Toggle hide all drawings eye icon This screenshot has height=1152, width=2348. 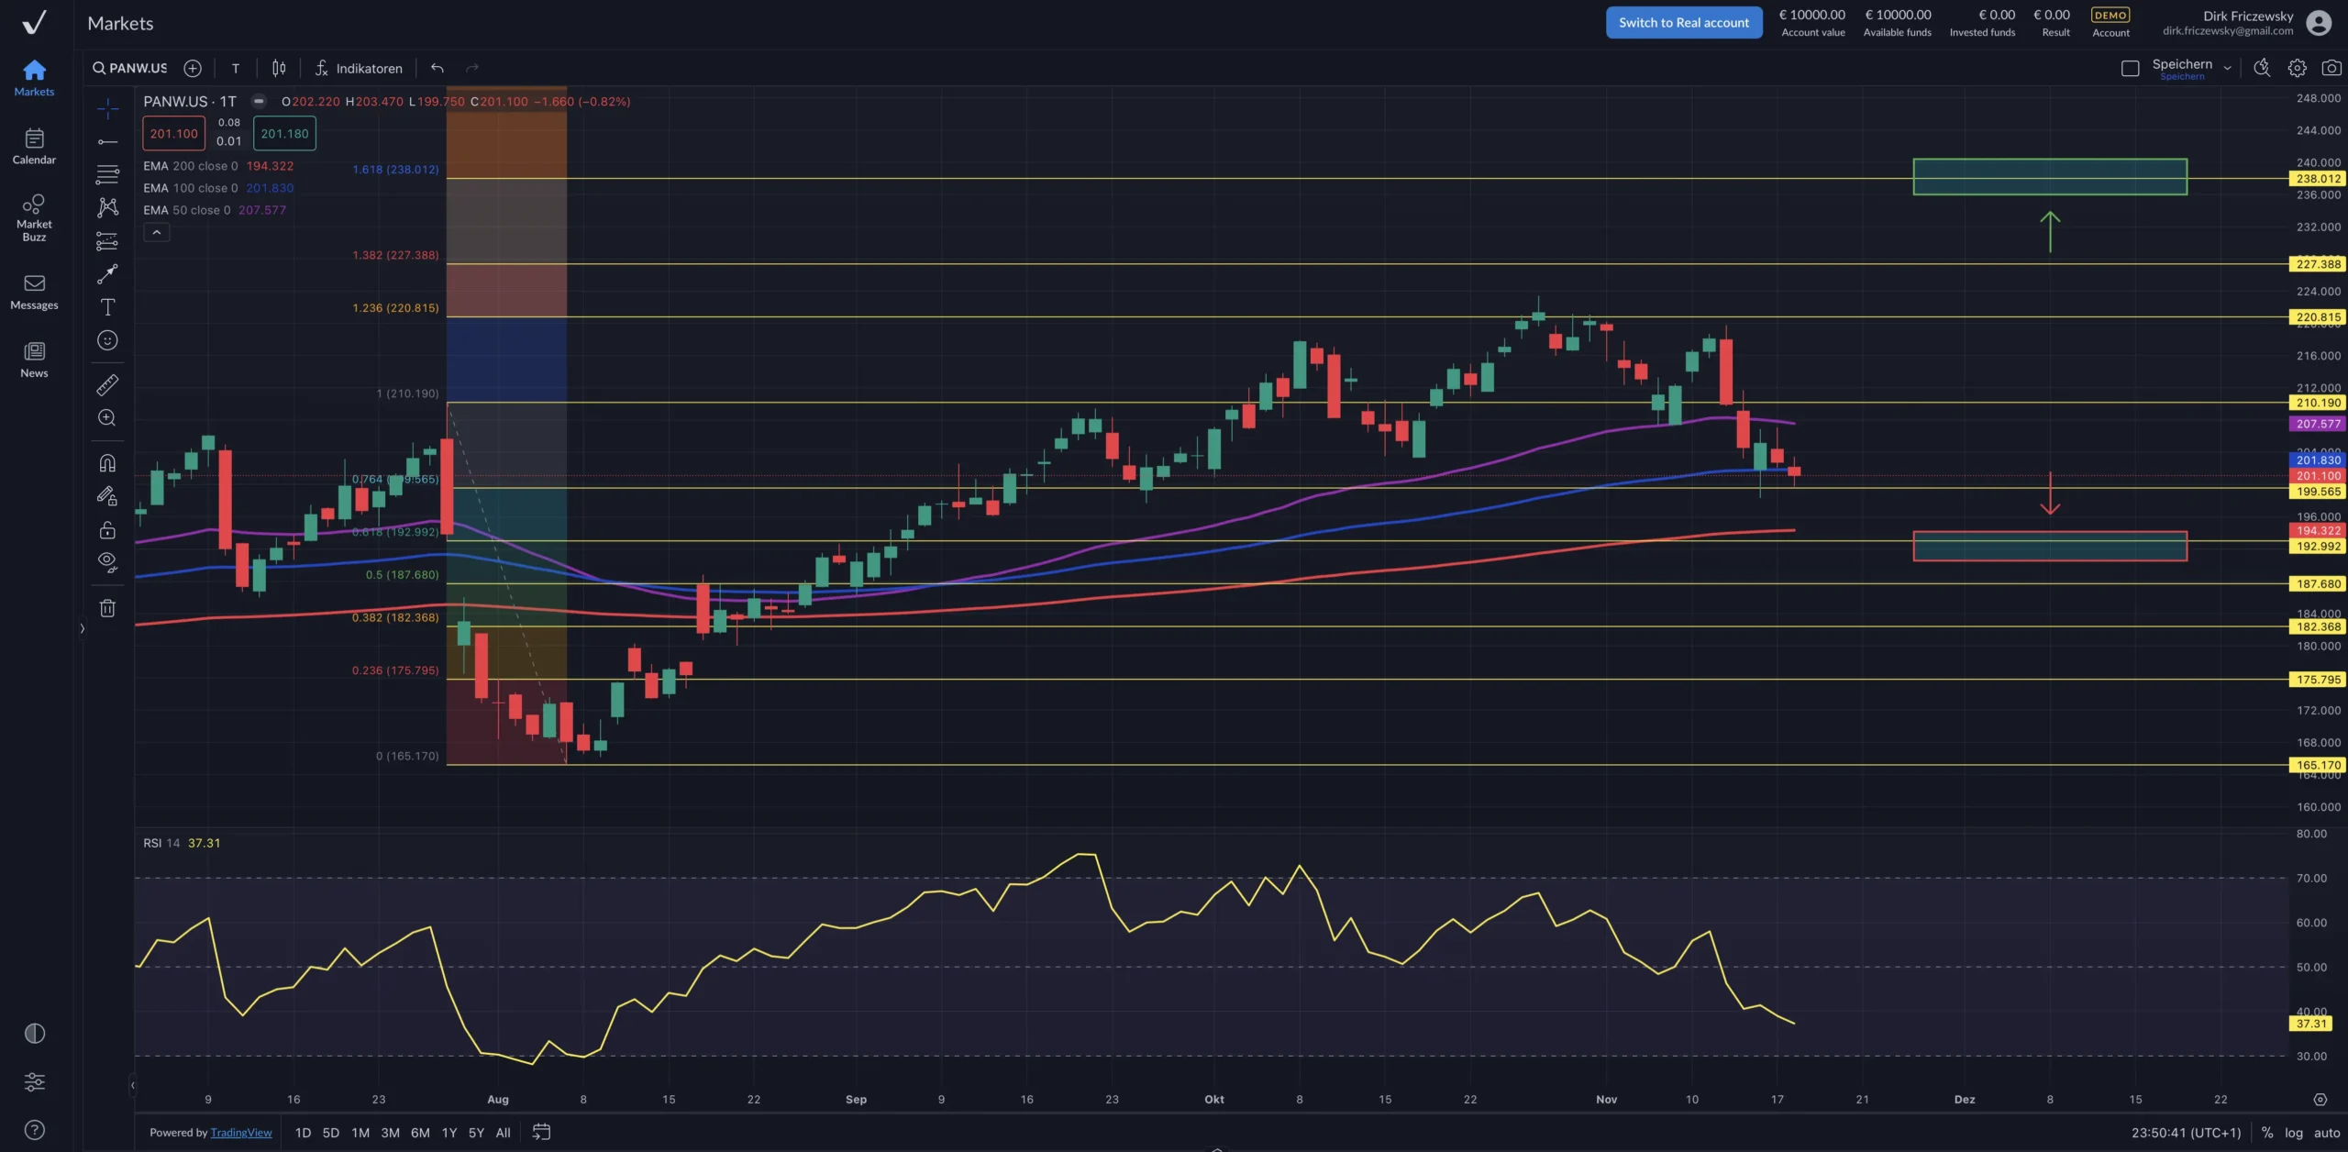(x=107, y=562)
